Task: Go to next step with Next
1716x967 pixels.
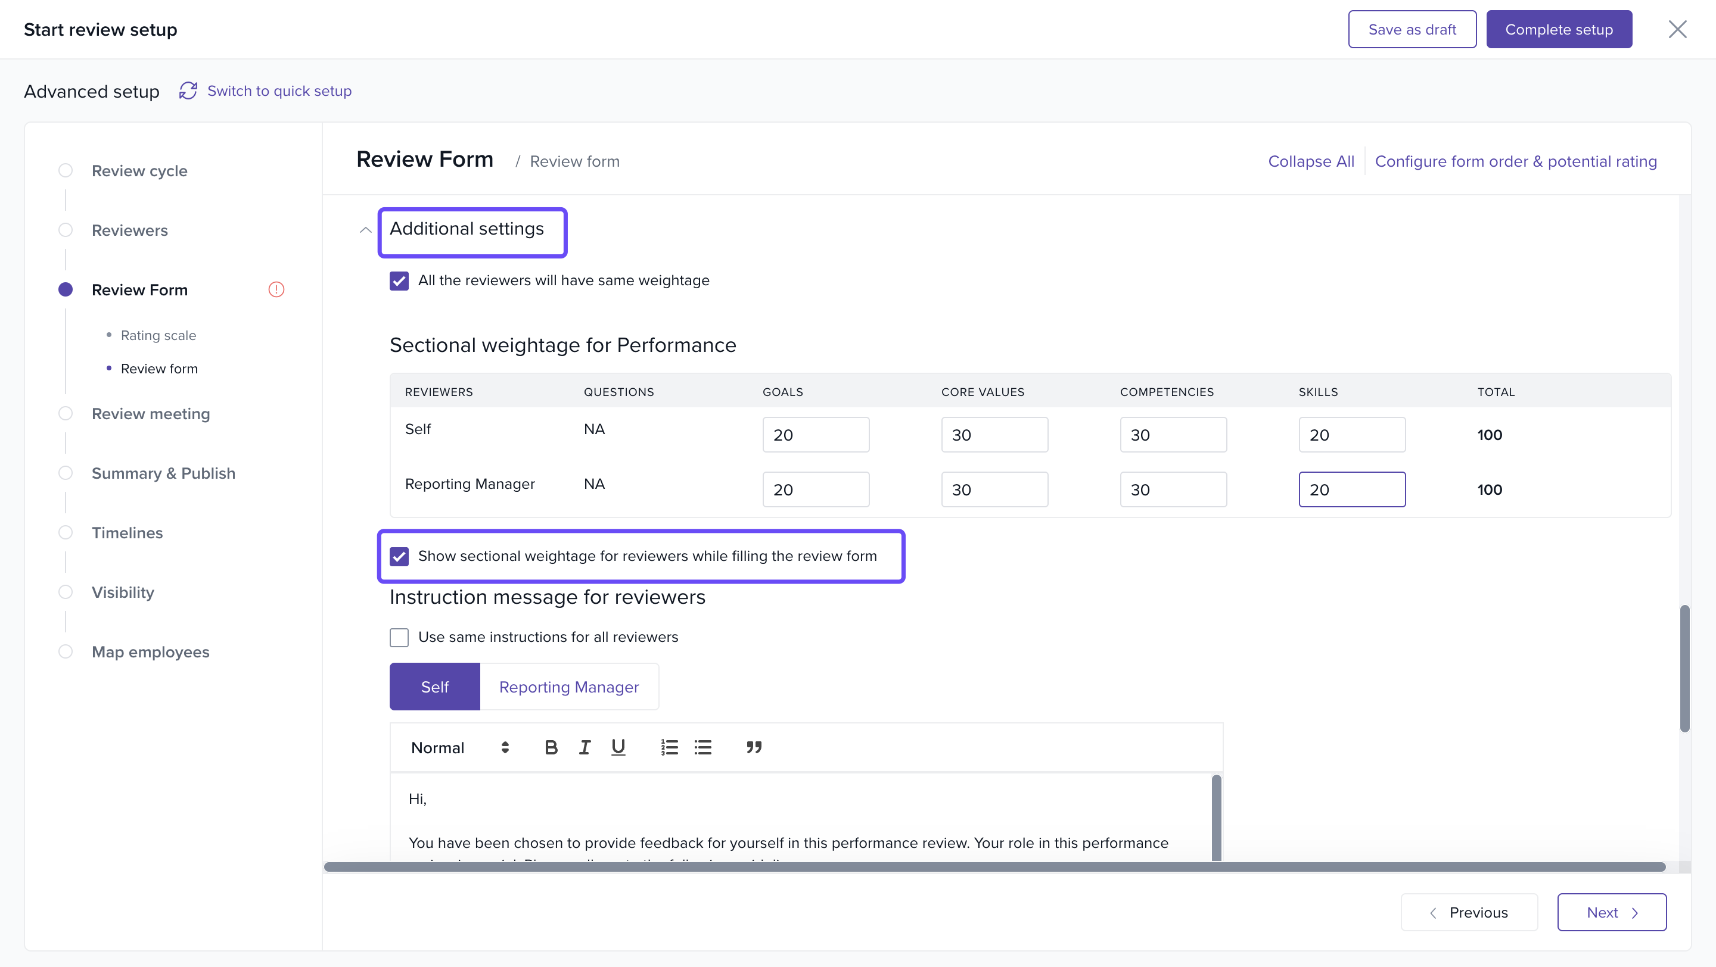Action: [x=1611, y=912]
